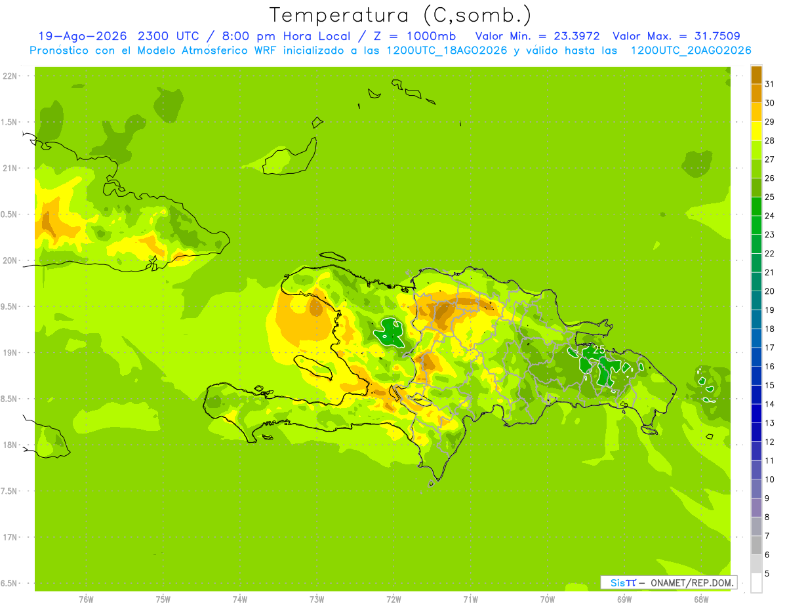Click the '72W' longitude axis label
787x608 pixels.
[x=393, y=599]
